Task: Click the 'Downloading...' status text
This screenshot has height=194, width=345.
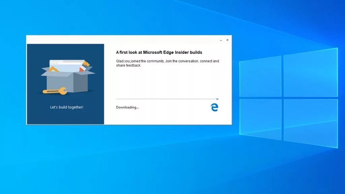Action: tap(127, 107)
